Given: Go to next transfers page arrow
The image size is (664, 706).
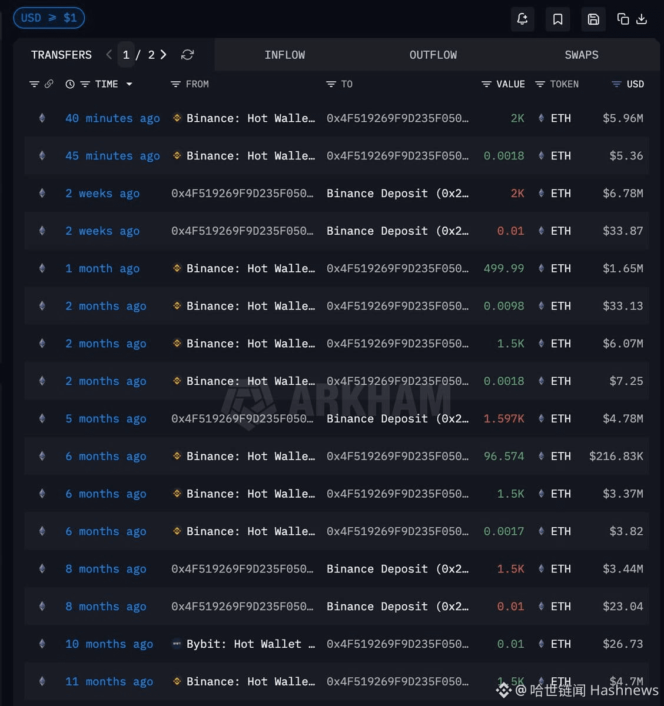Looking at the screenshot, I should pyautogui.click(x=164, y=55).
